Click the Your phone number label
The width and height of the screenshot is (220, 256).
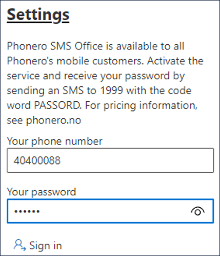pyautogui.click(x=54, y=141)
